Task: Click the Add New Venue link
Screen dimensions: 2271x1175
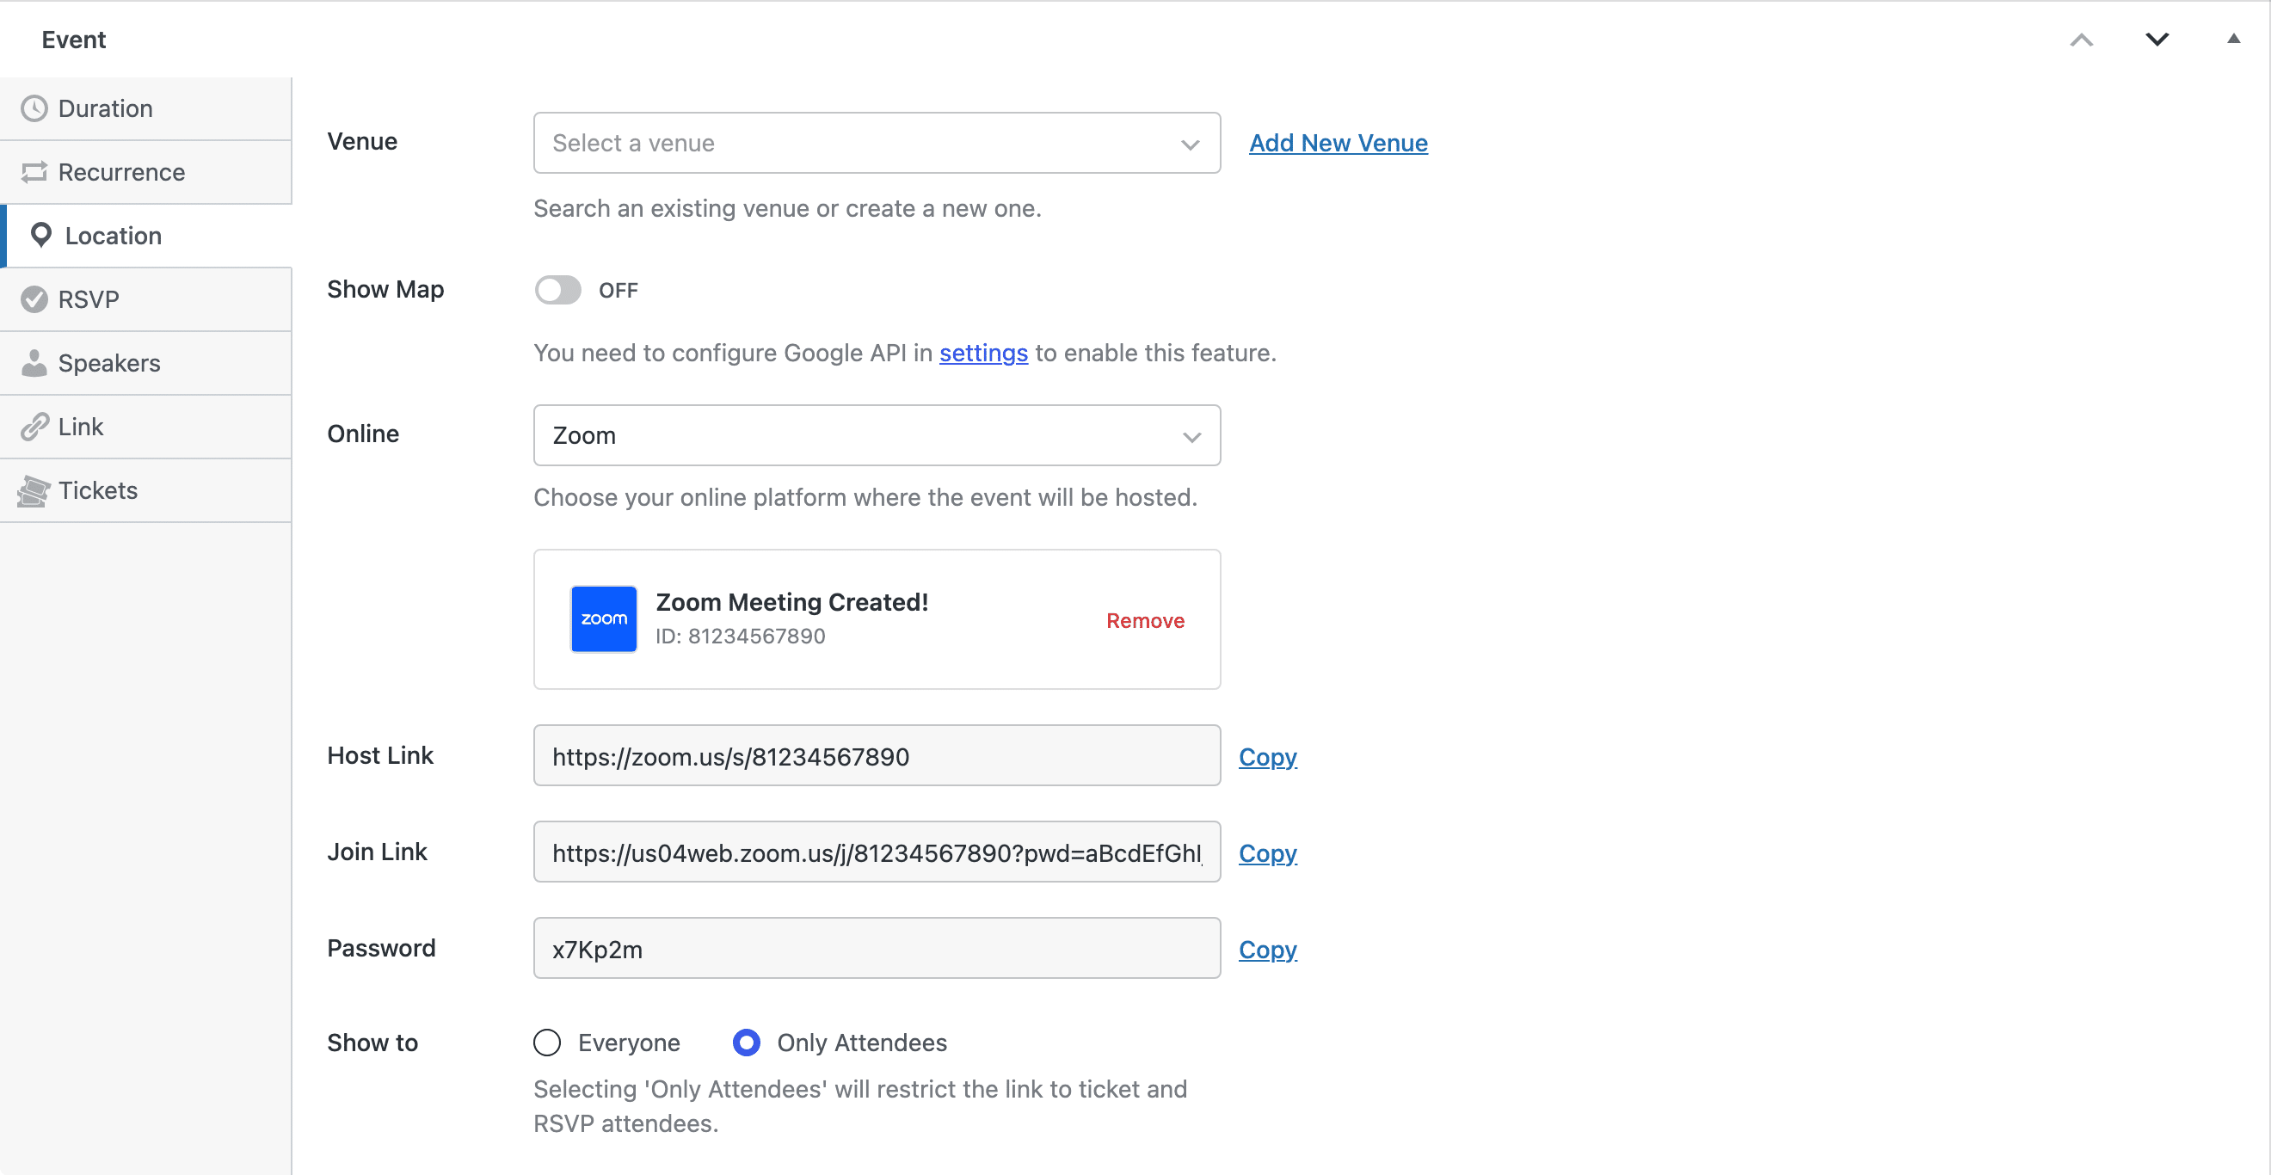Action: 1339,143
